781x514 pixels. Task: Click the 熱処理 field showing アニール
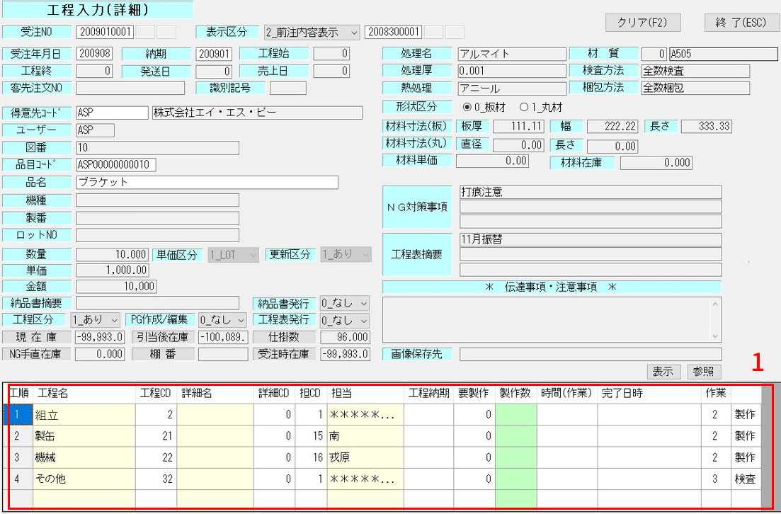[512, 88]
